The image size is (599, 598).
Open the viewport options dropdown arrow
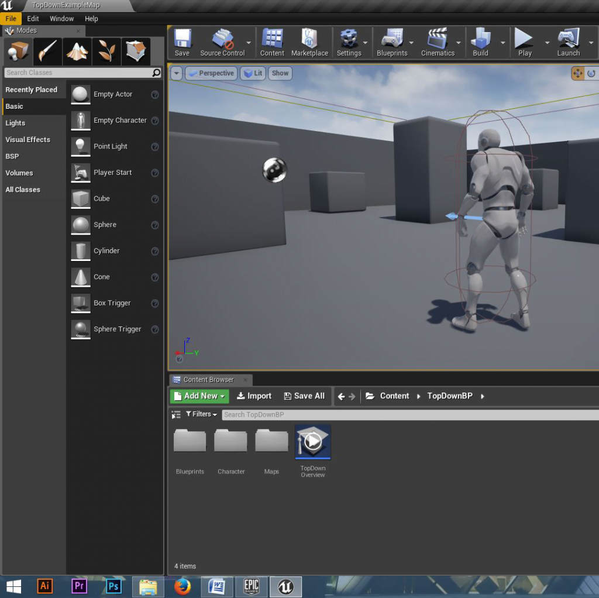click(x=177, y=73)
